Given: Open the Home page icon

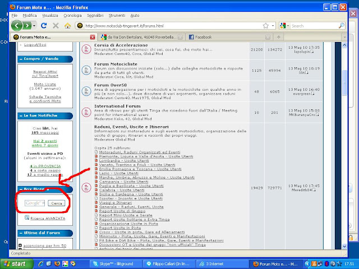Looking at the screenshot, I should (67, 26).
